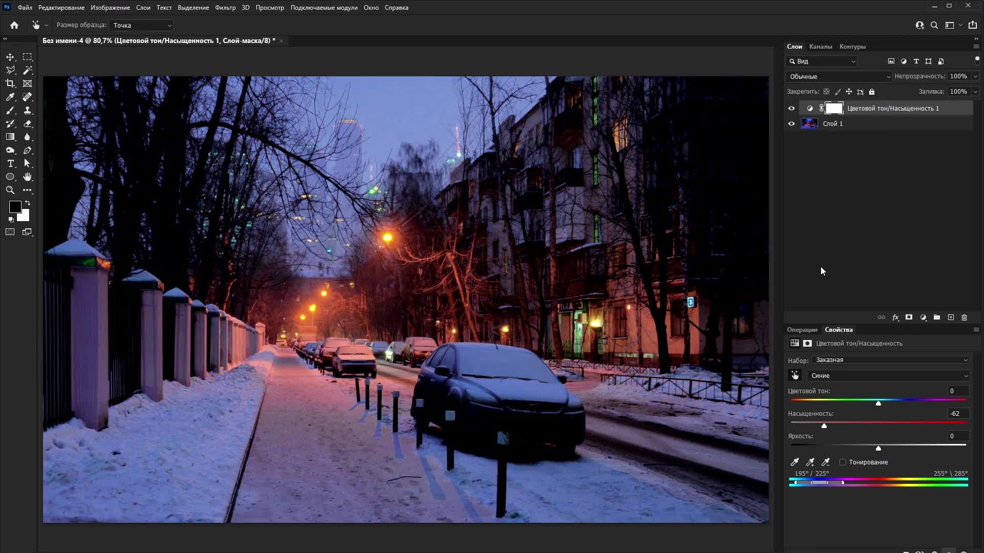Click the Насыщенность slider handle

click(824, 426)
